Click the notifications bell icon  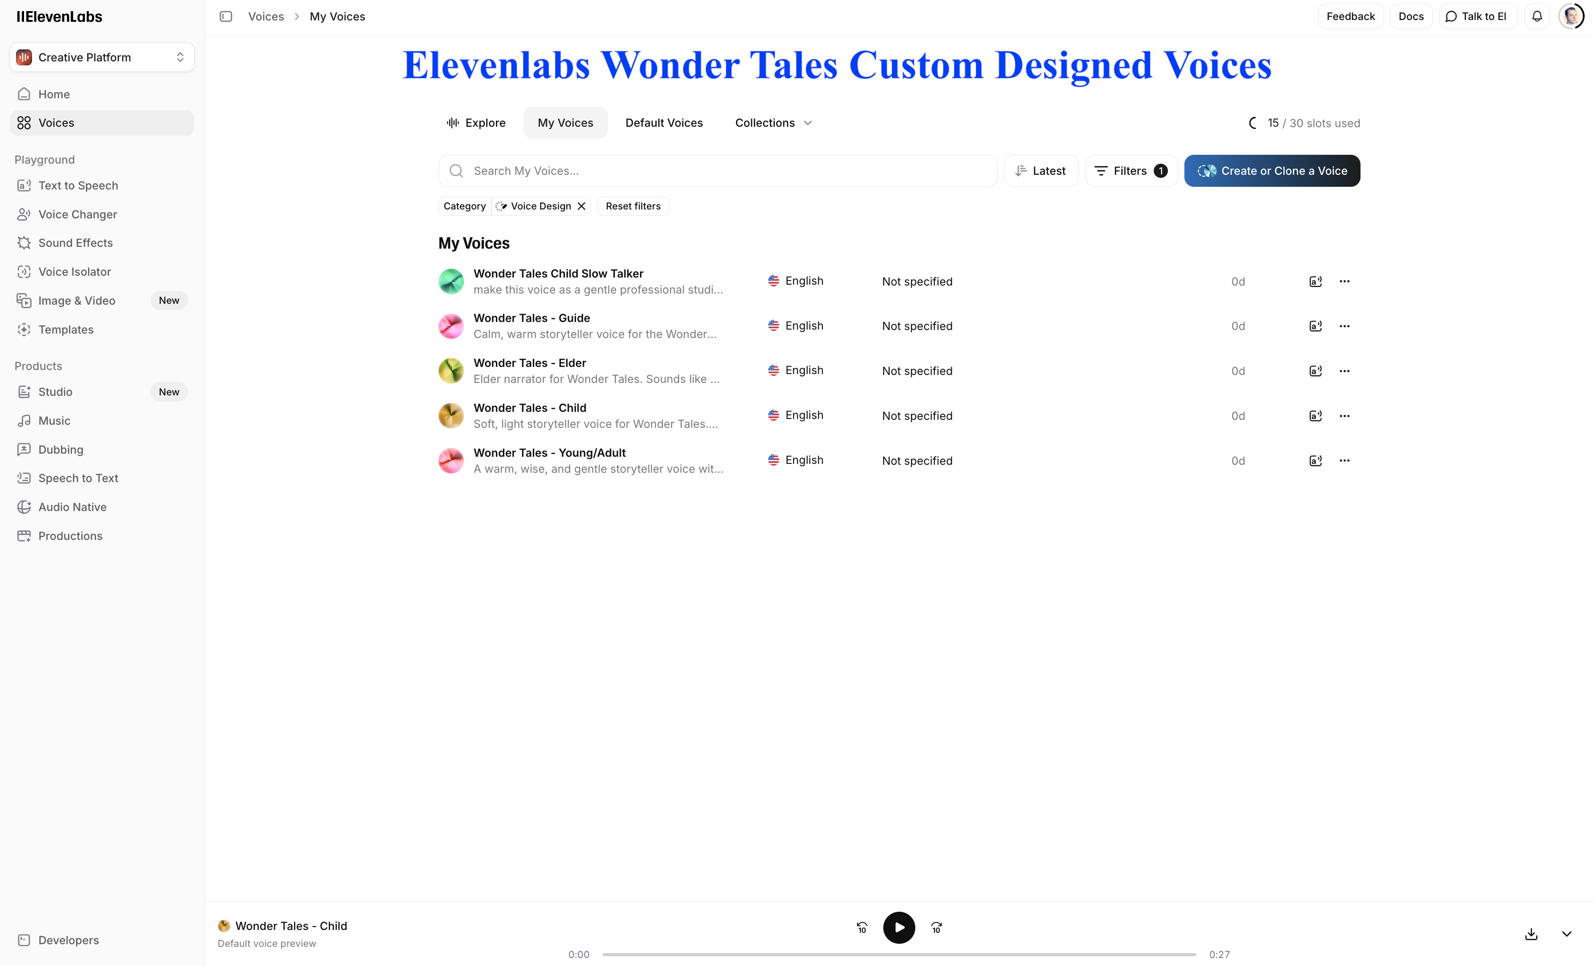pos(1537,16)
